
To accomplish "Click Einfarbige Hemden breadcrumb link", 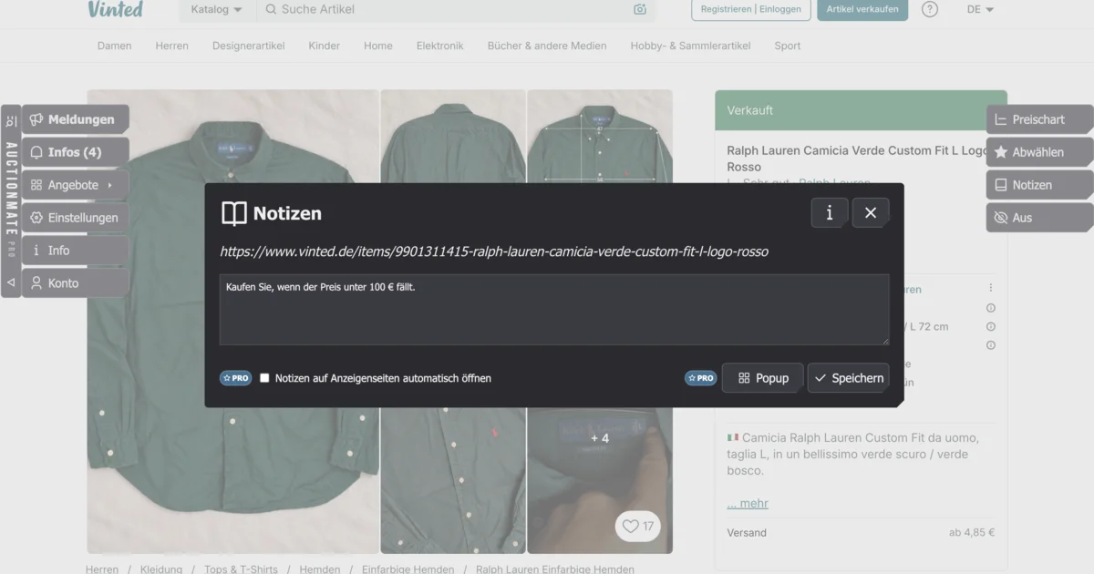I will tap(408, 569).
